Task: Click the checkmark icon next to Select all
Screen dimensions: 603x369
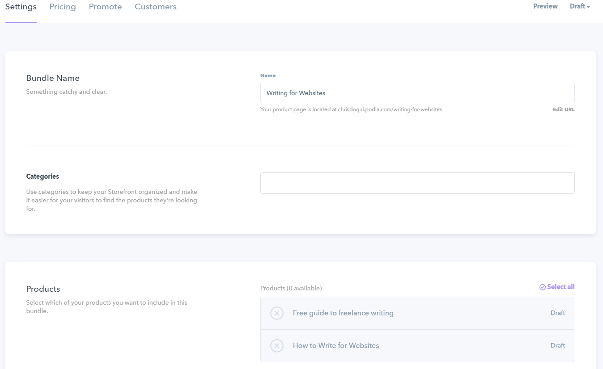Action: click(x=543, y=287)
